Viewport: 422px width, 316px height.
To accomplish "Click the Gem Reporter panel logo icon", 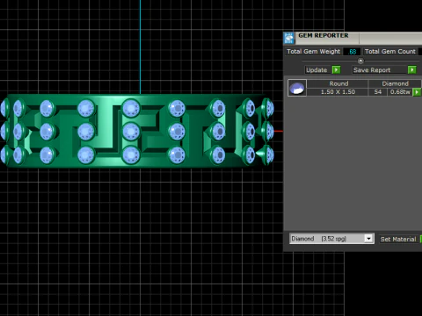I will point(289,38).
